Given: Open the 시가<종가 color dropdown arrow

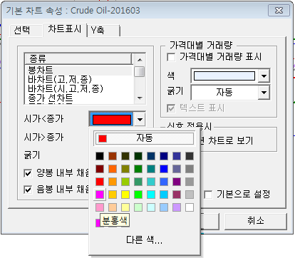Looking at the screenshot, I should click(140, 120).
